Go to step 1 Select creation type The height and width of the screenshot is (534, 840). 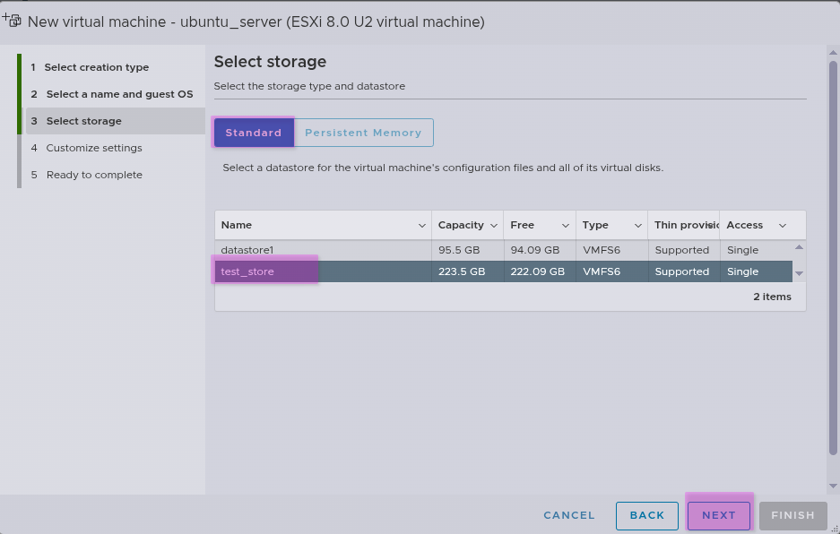coord(97,67)
